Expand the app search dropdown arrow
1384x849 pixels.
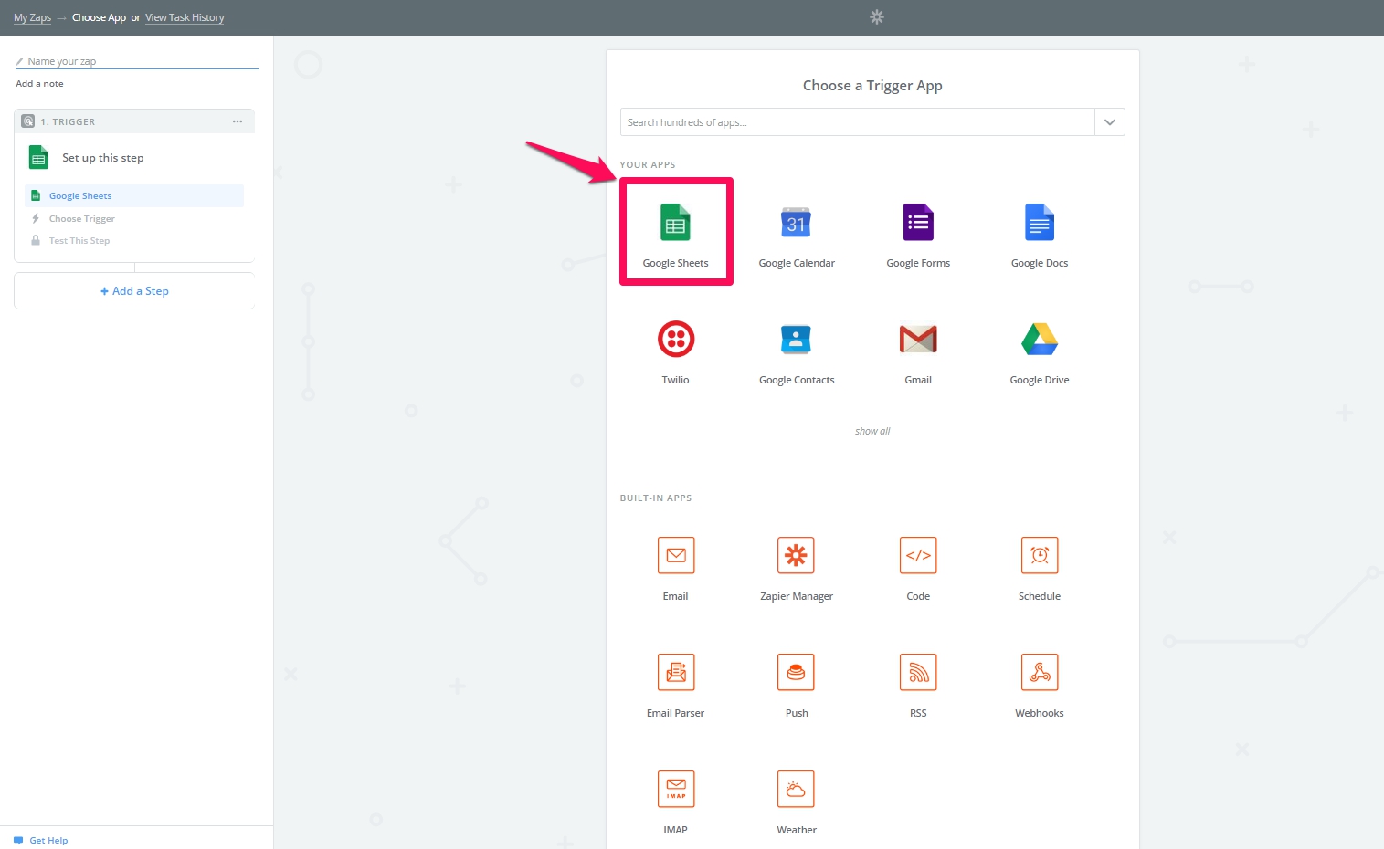pyautogui.click(x=1109, y=122)
